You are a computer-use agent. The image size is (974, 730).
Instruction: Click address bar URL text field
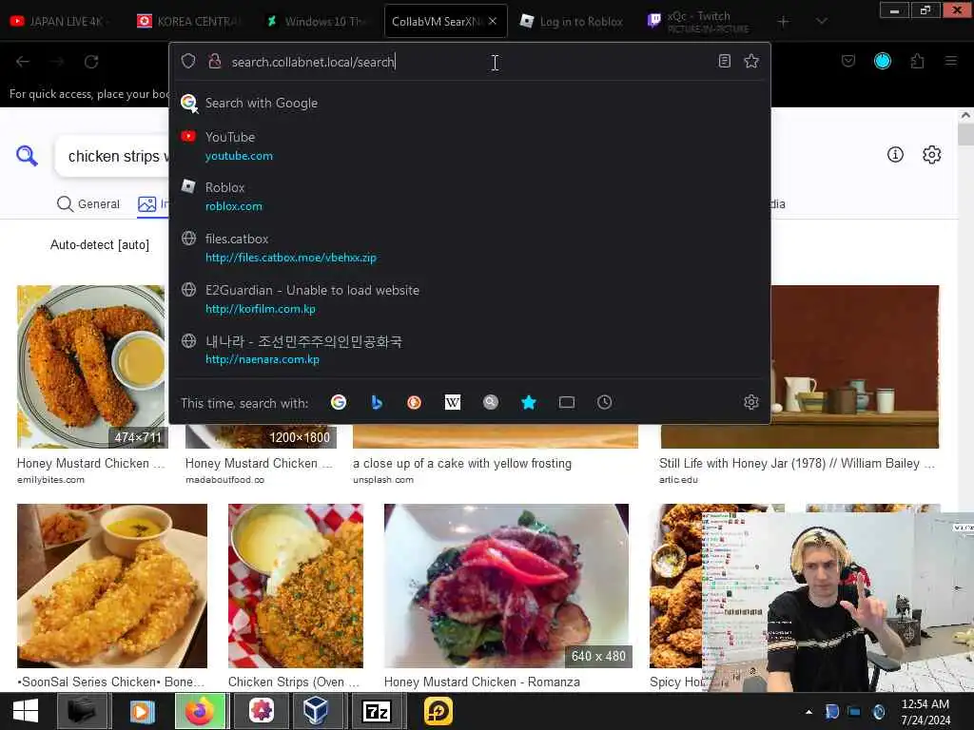tap(469, 62)
